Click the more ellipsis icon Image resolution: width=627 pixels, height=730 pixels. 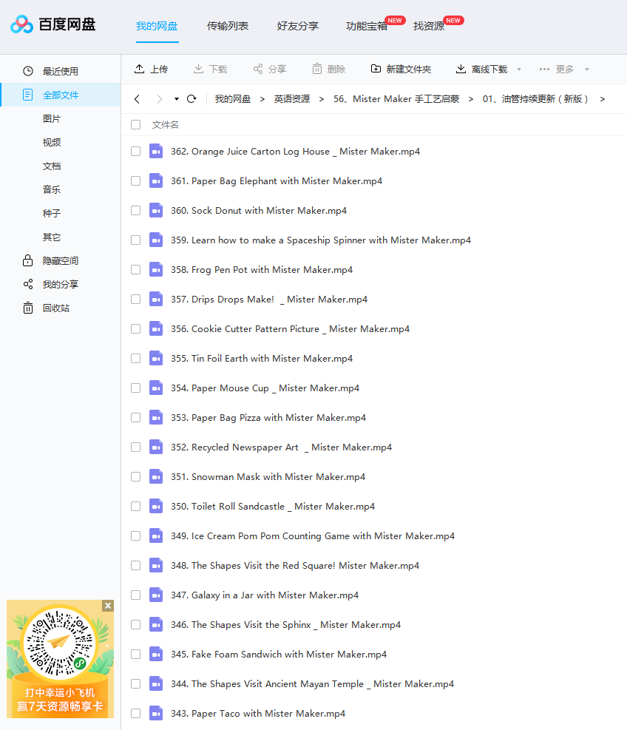click(544, 69)
